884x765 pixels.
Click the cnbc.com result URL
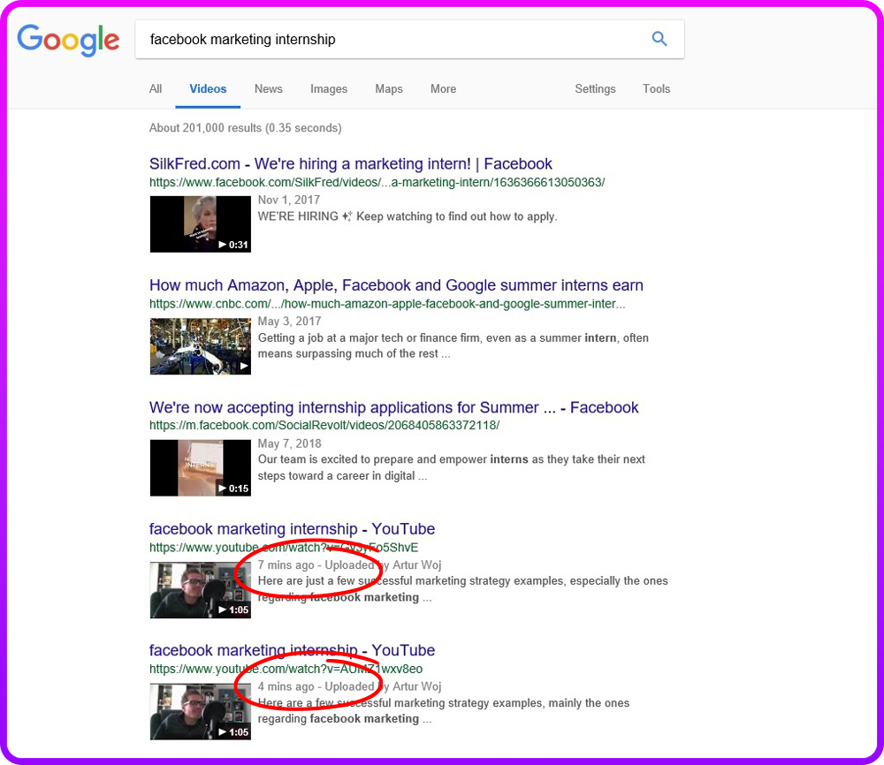(x=387, y=304)
